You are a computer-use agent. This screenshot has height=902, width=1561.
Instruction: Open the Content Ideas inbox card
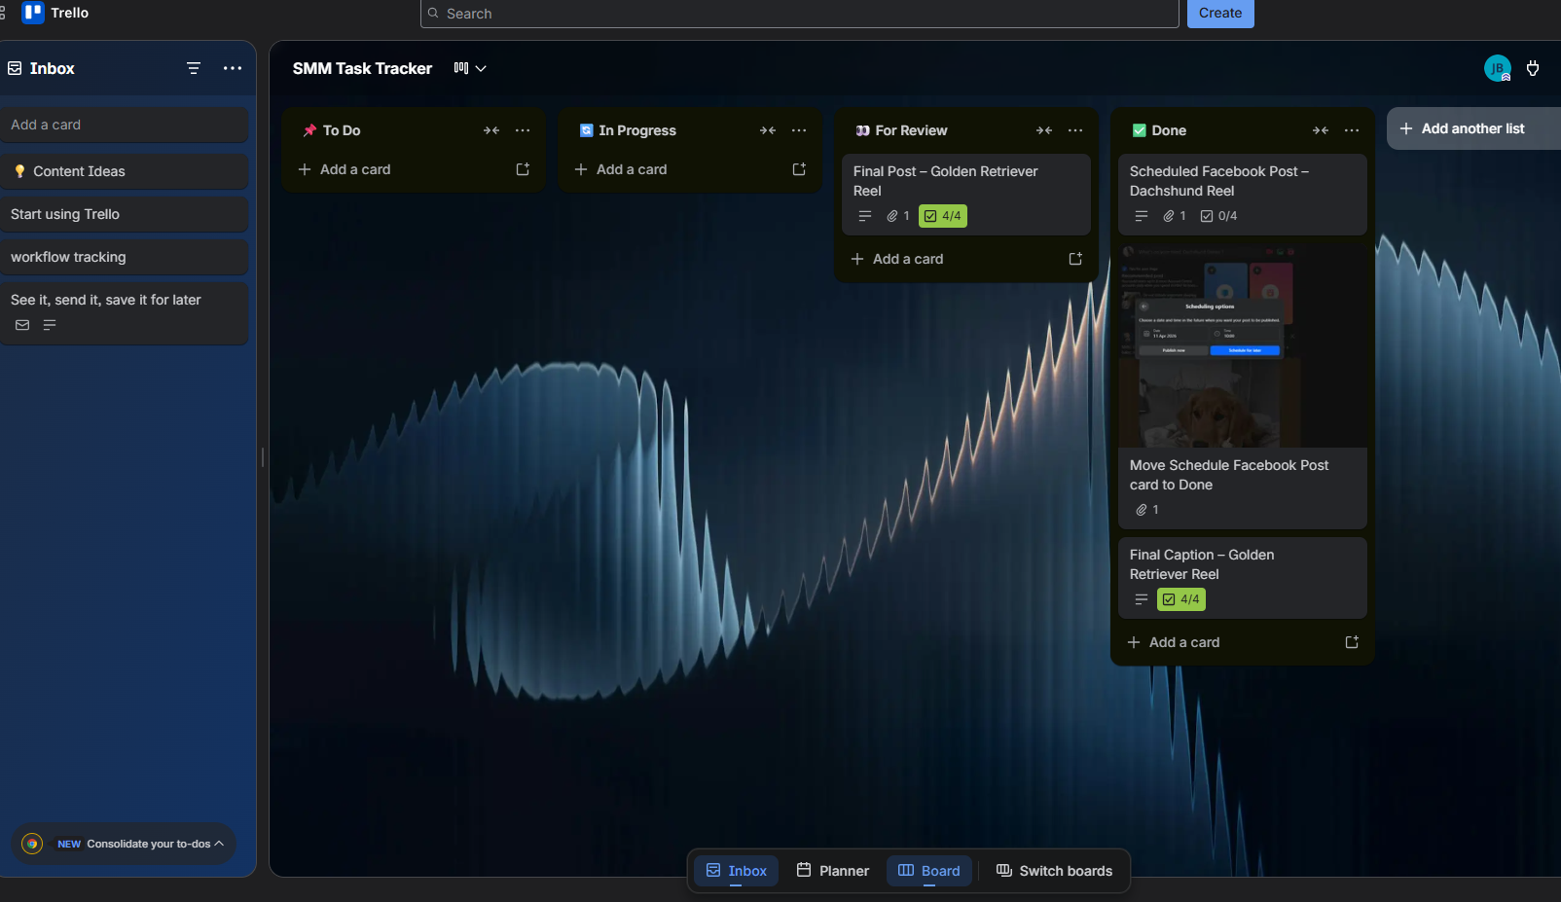click(x=124, y=171)
